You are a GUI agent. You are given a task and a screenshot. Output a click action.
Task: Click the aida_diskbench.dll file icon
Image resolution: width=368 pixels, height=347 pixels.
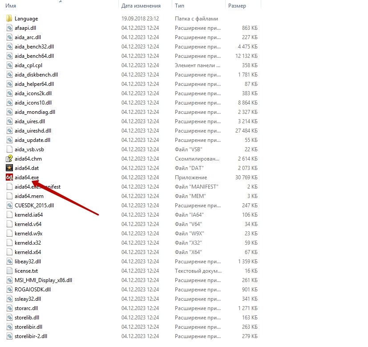[9, 75]
